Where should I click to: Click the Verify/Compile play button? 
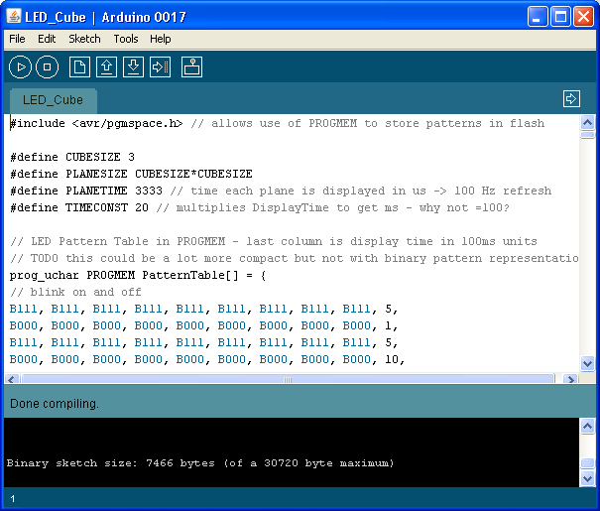20,66
